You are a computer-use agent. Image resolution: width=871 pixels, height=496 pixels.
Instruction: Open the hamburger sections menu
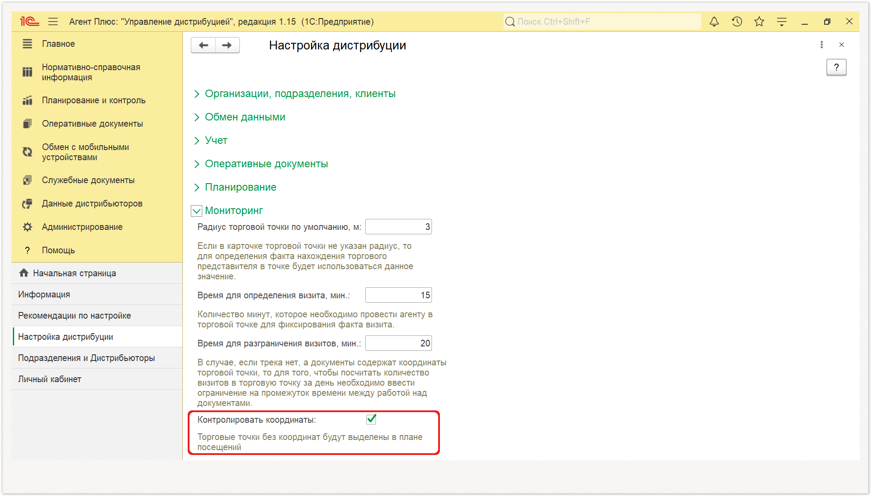point(53,21)
